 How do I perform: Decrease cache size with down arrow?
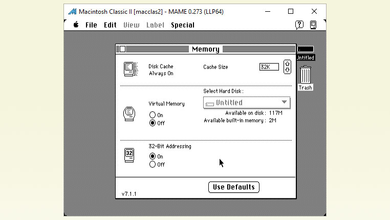pos(287,70)
